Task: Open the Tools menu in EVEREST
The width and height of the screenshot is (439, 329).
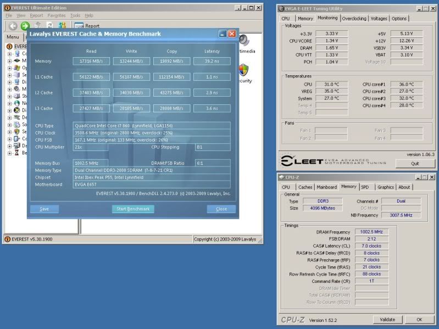Action: [75, 15]
